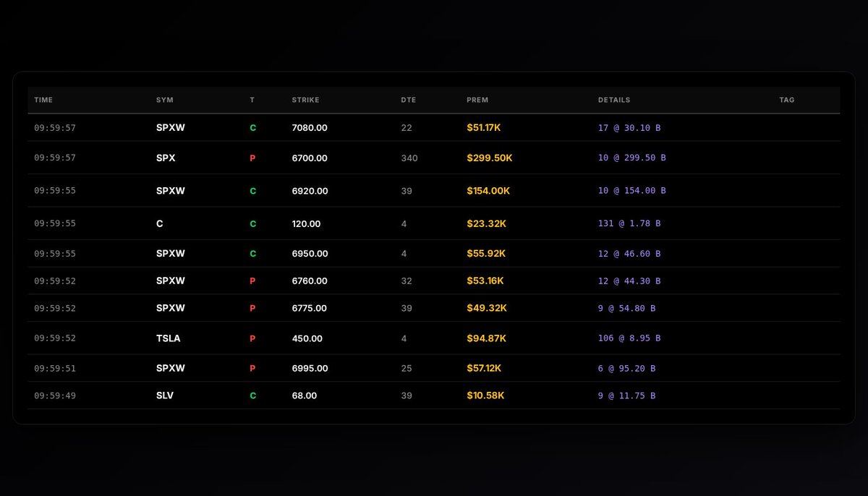Click the red P indicator on the TSLA row
Viewport: 868px width, 496px height.
[x=252, y=338]
